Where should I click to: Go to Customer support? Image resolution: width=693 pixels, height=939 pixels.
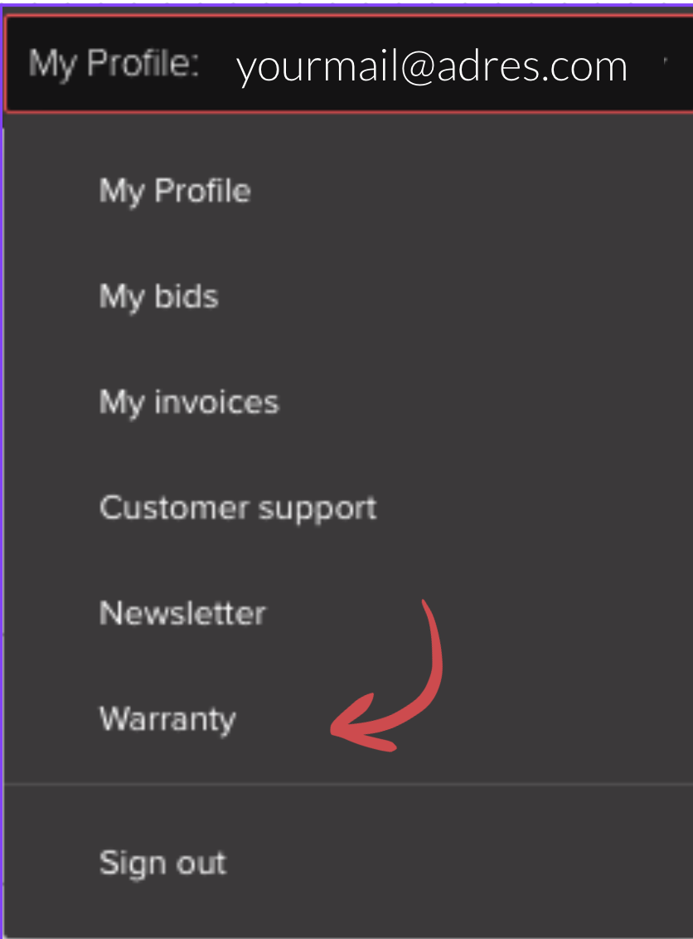[x=238, y=508]
